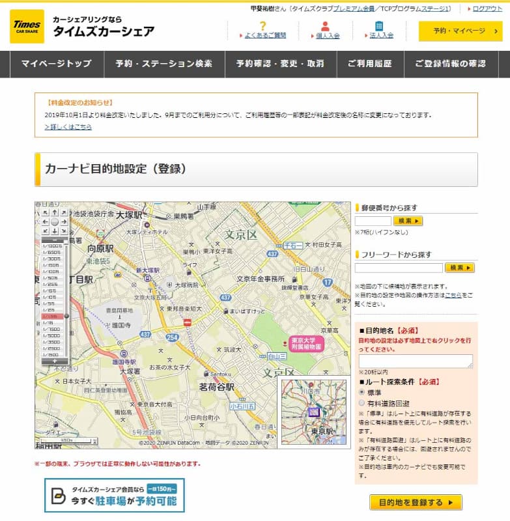Click the blue building icon for corporate membership
Viewport: 510px width, 521px height.
[x=379, y=26]
